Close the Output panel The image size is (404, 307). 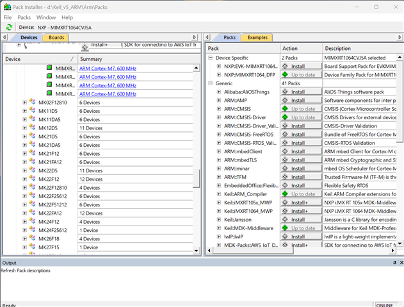pyautogui.click(x=400, y=263)
